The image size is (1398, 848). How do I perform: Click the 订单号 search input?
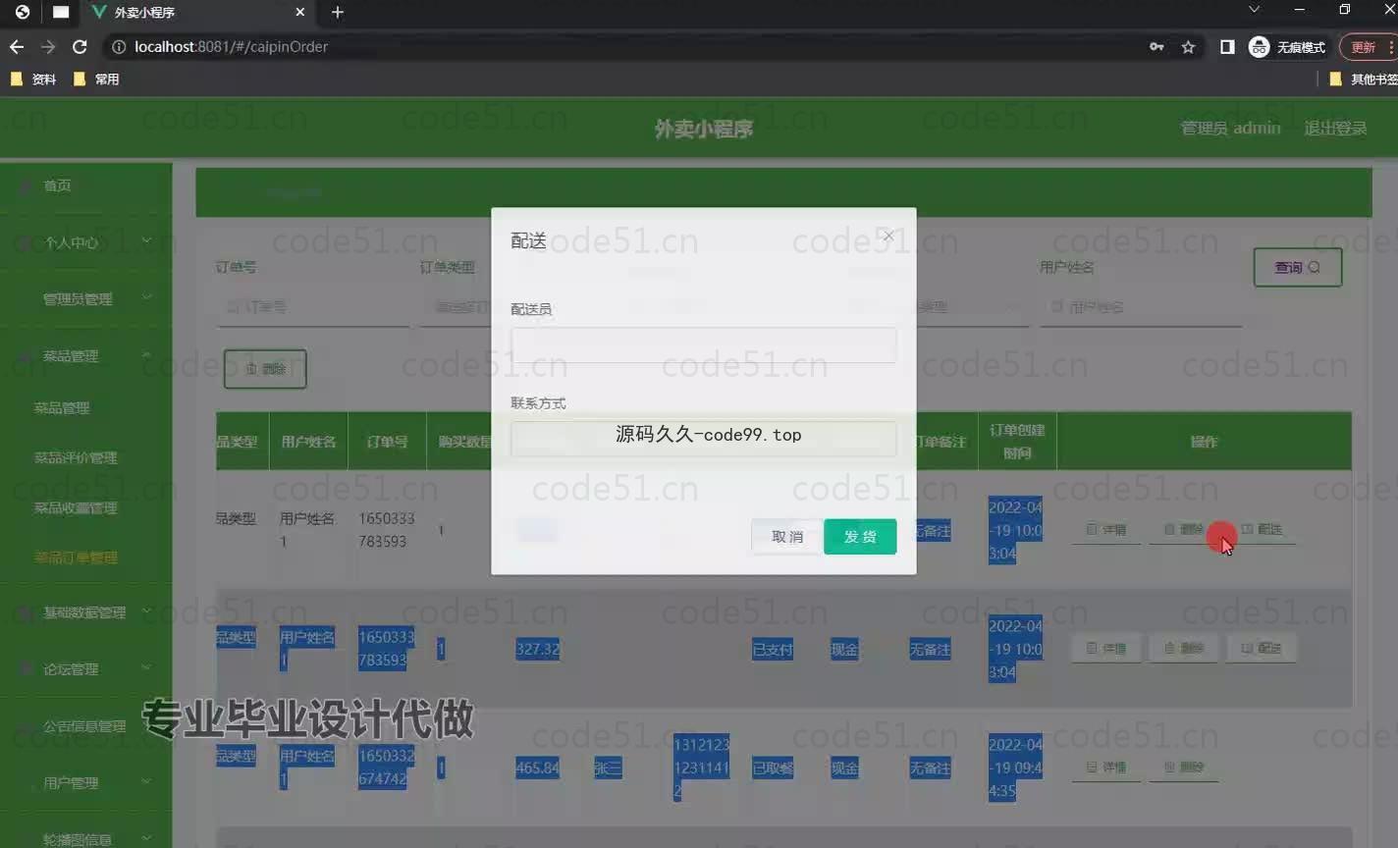point(313,307)
